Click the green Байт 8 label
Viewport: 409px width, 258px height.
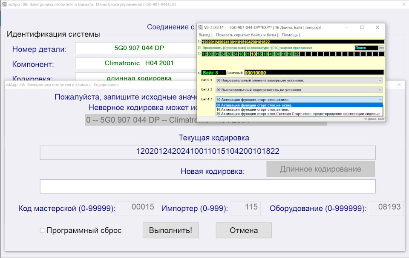pos(213,73)
